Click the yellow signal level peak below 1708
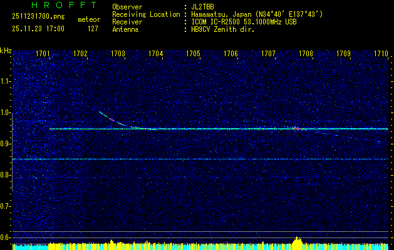Screen dimensions: 394x250 pos(297,241)
